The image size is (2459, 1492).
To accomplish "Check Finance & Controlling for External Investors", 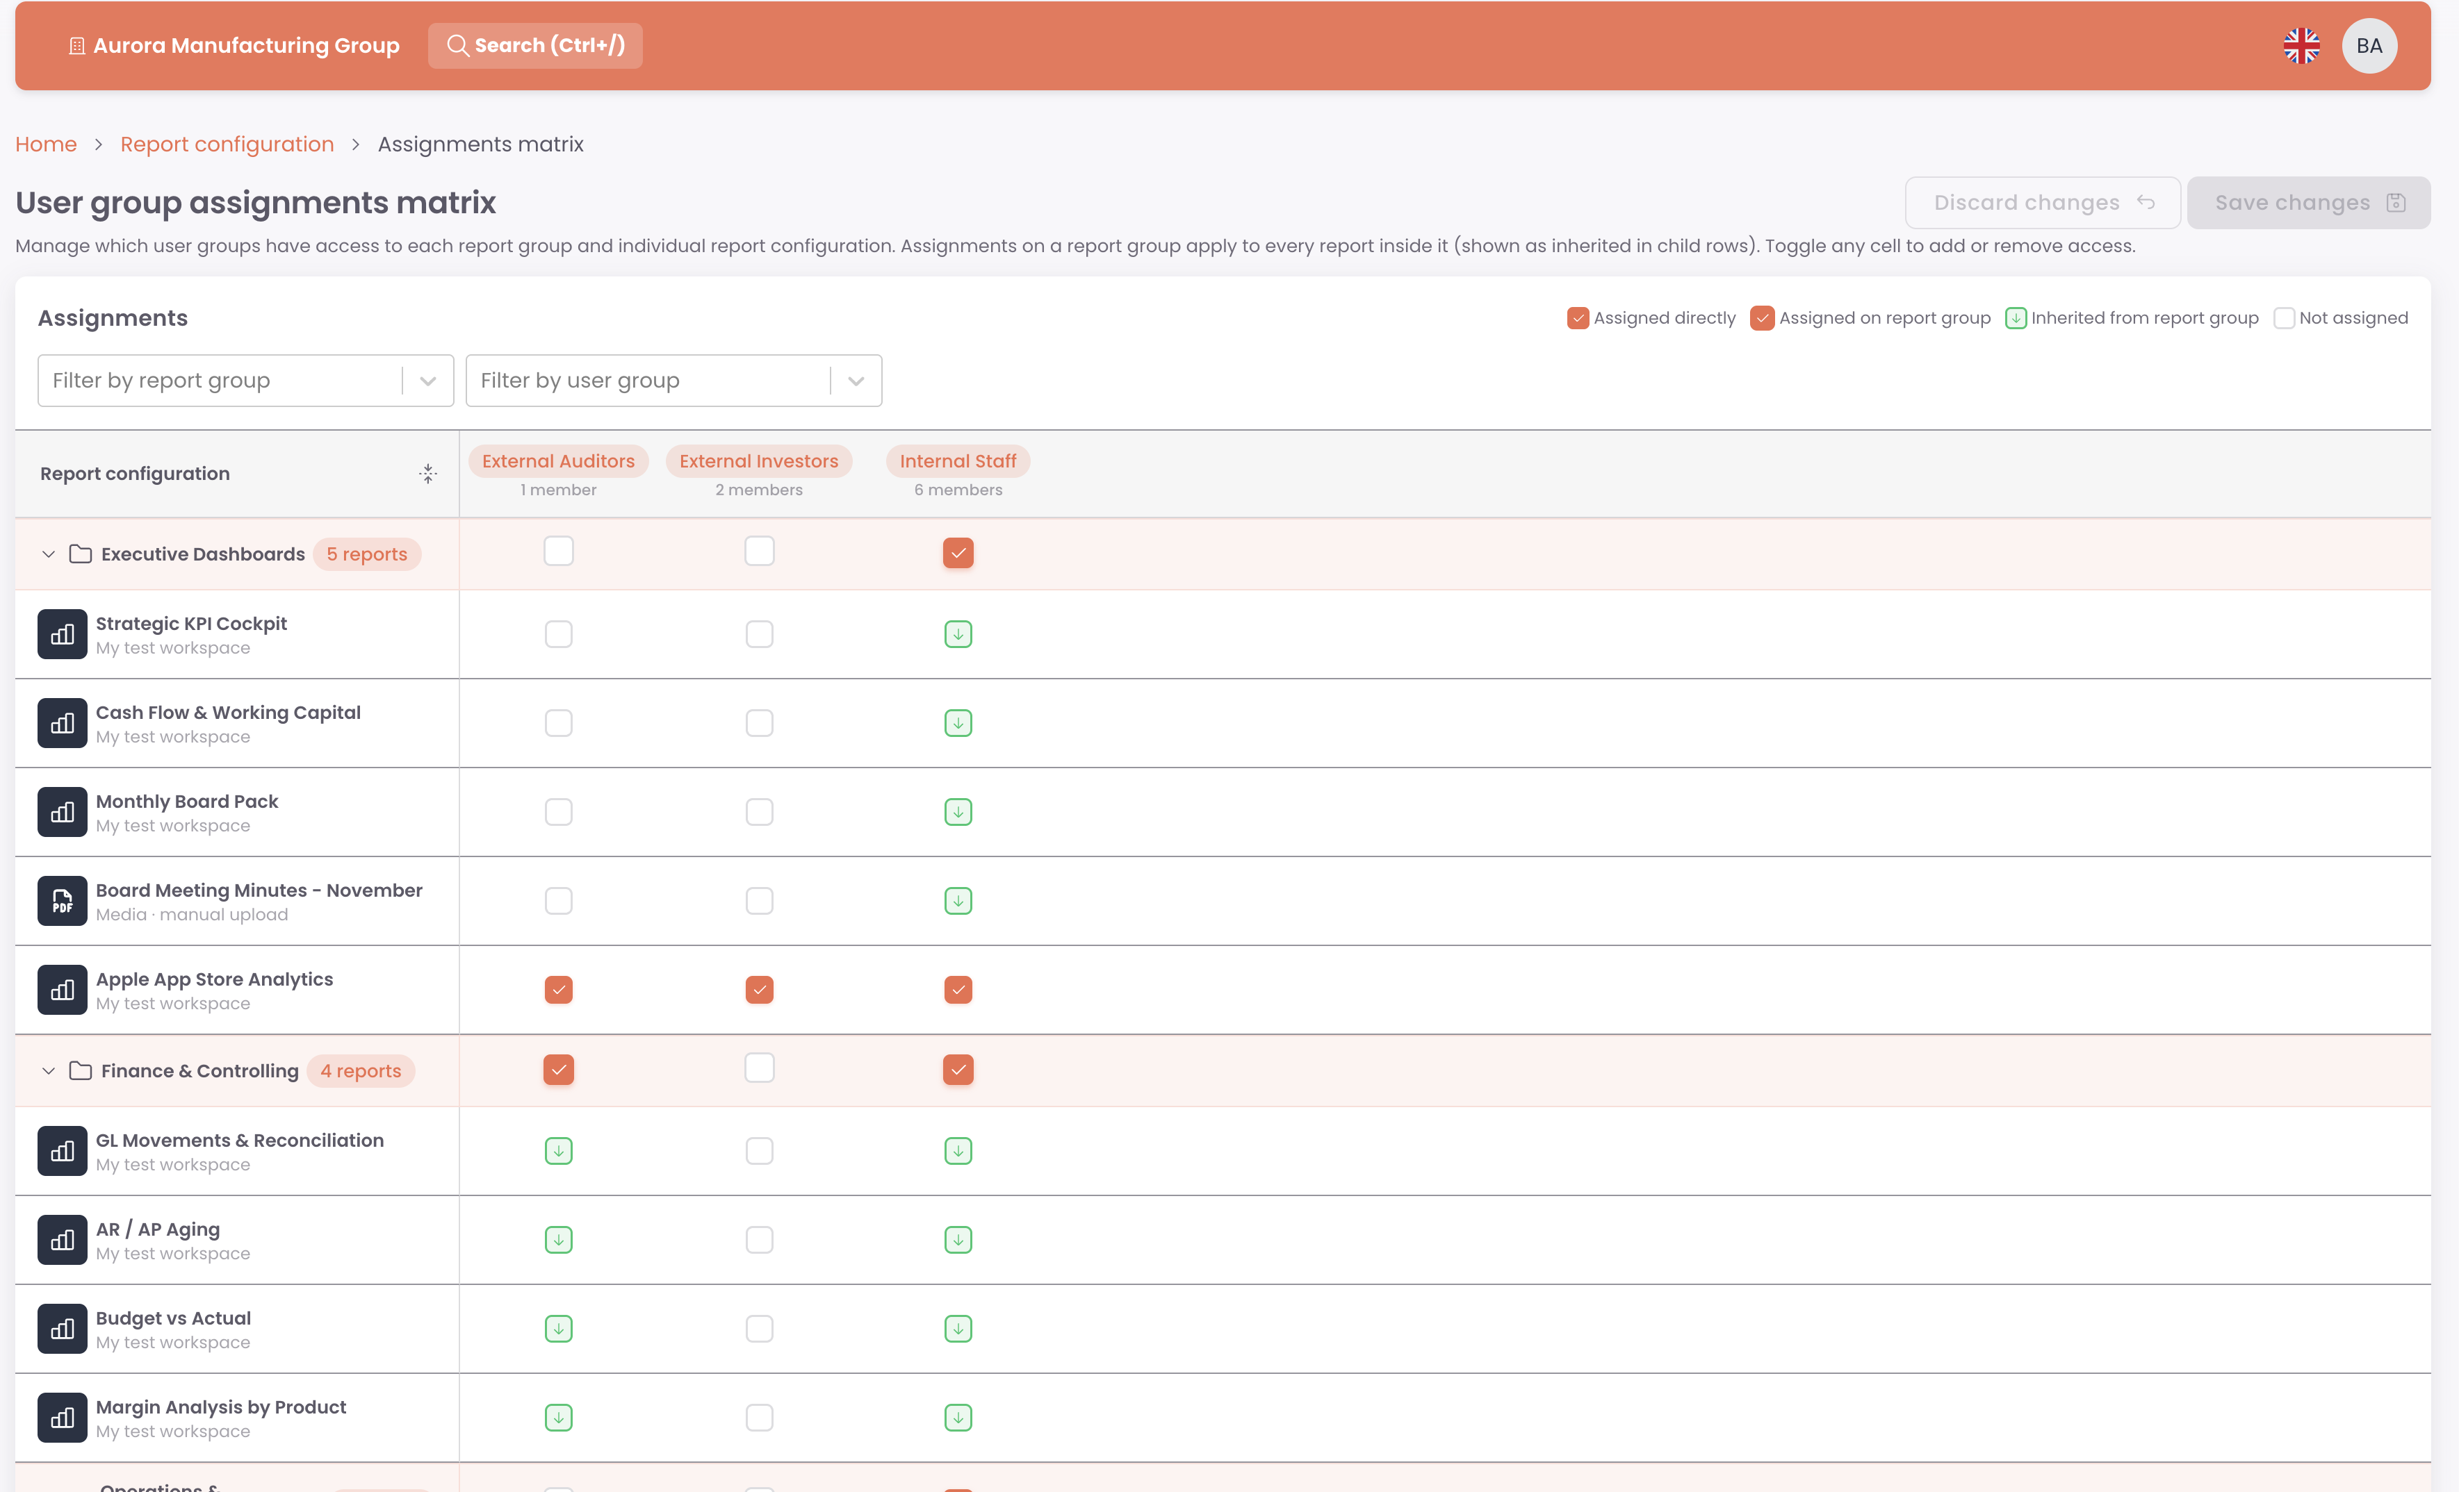I will coord(760,1067).
